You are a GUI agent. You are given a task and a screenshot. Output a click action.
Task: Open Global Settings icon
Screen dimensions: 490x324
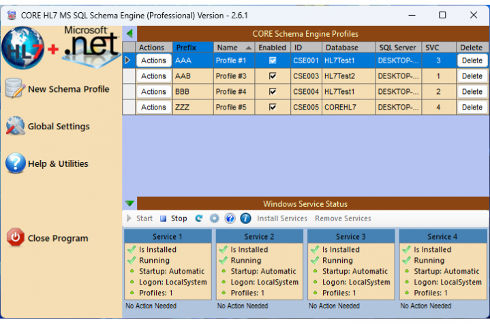click(x=15, y=127)
